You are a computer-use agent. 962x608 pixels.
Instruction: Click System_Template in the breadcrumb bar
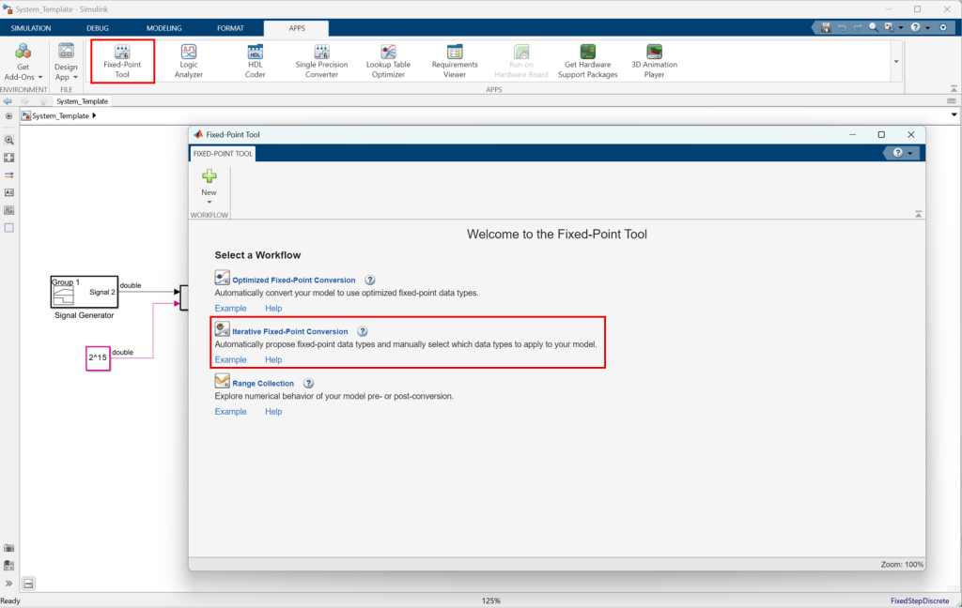pos(60,115)
